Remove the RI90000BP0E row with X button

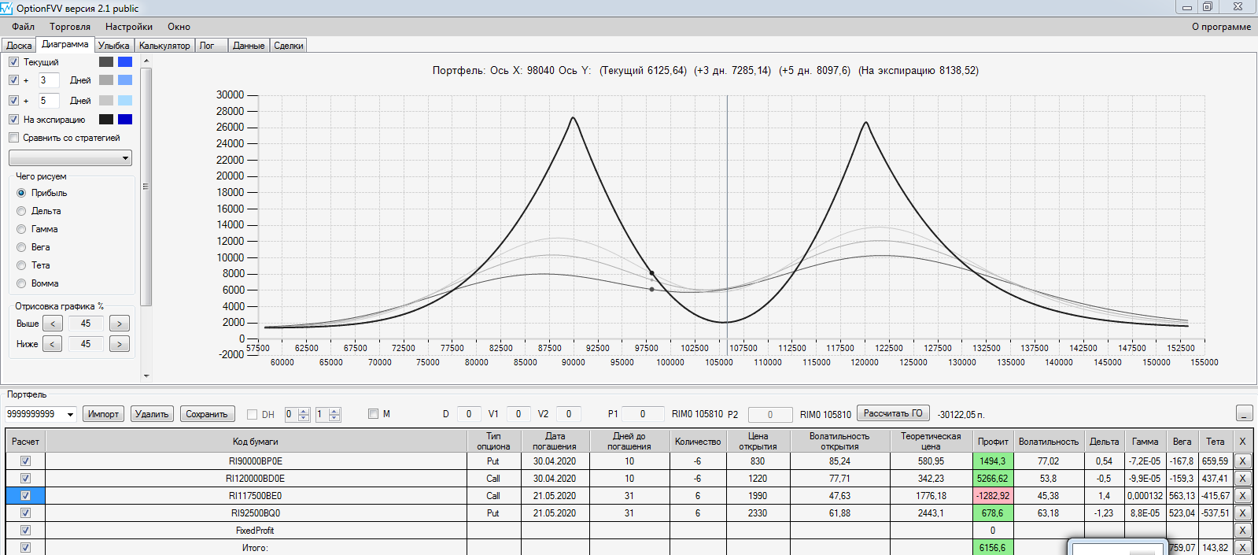tap(1242, 461)
